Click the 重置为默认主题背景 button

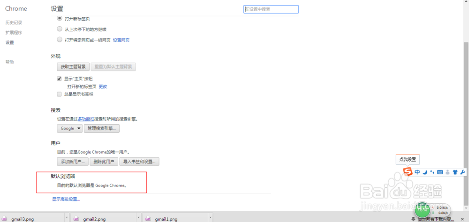point(113,67)
